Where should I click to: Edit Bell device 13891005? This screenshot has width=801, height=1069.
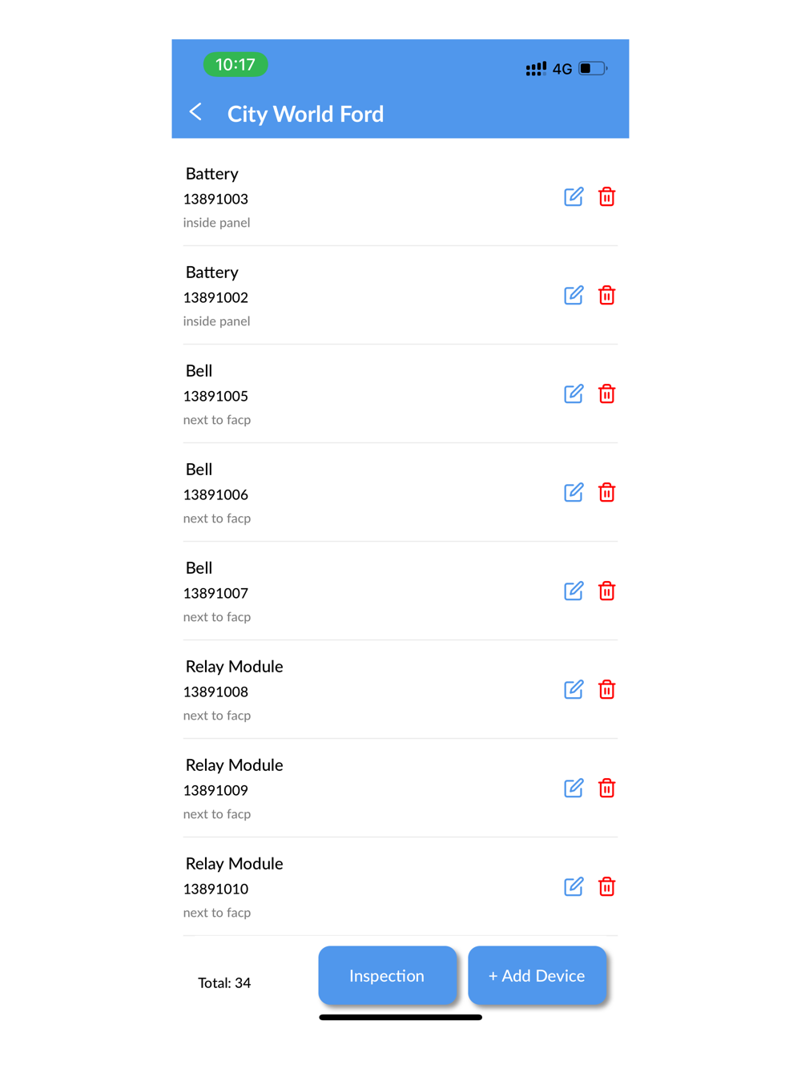tap(574, 393)
